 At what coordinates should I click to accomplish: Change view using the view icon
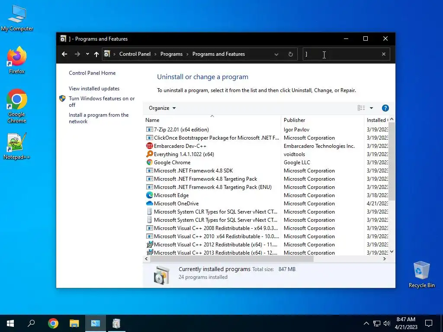361,108
